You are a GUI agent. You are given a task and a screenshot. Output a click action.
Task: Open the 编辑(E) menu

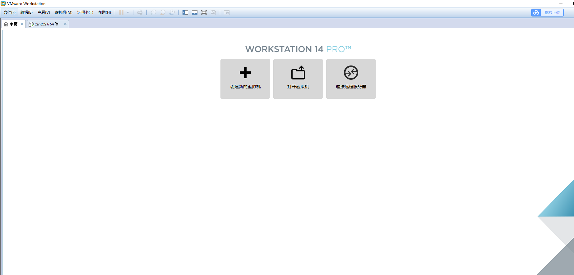[26, 12]
